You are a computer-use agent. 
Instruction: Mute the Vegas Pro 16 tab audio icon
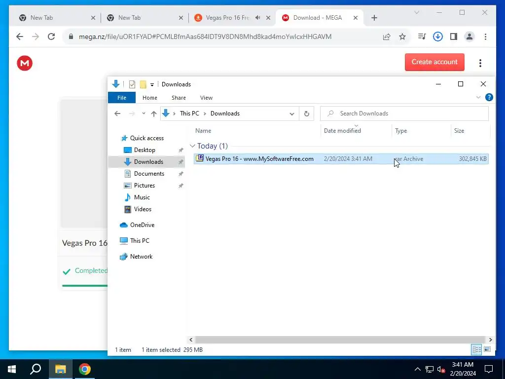pyautogui.click(x=257, y=18)
